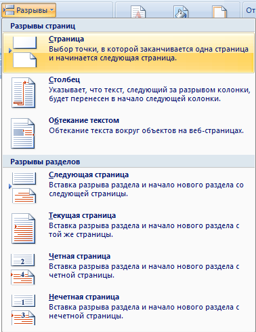Image resolution: width=256 pixels, height=332 pixels.
Task: Click the dropdown arrow next to Разрывы
Action: (x=51, y=10)
